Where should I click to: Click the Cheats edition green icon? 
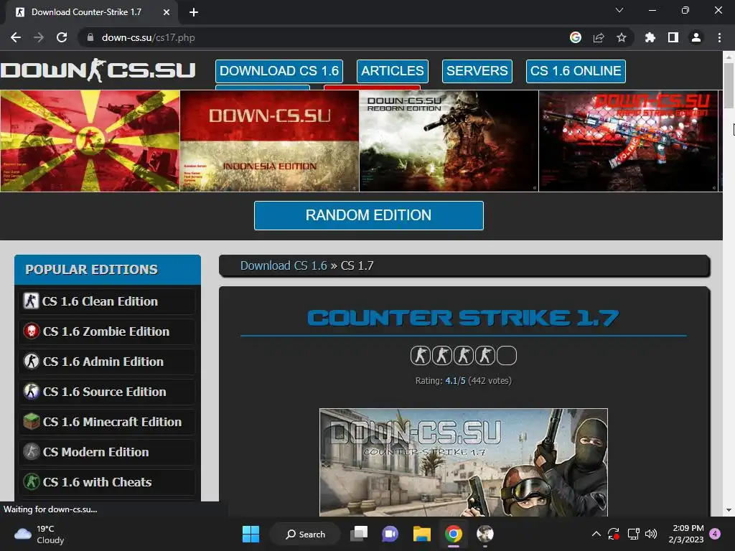click(x=32, y=481)
